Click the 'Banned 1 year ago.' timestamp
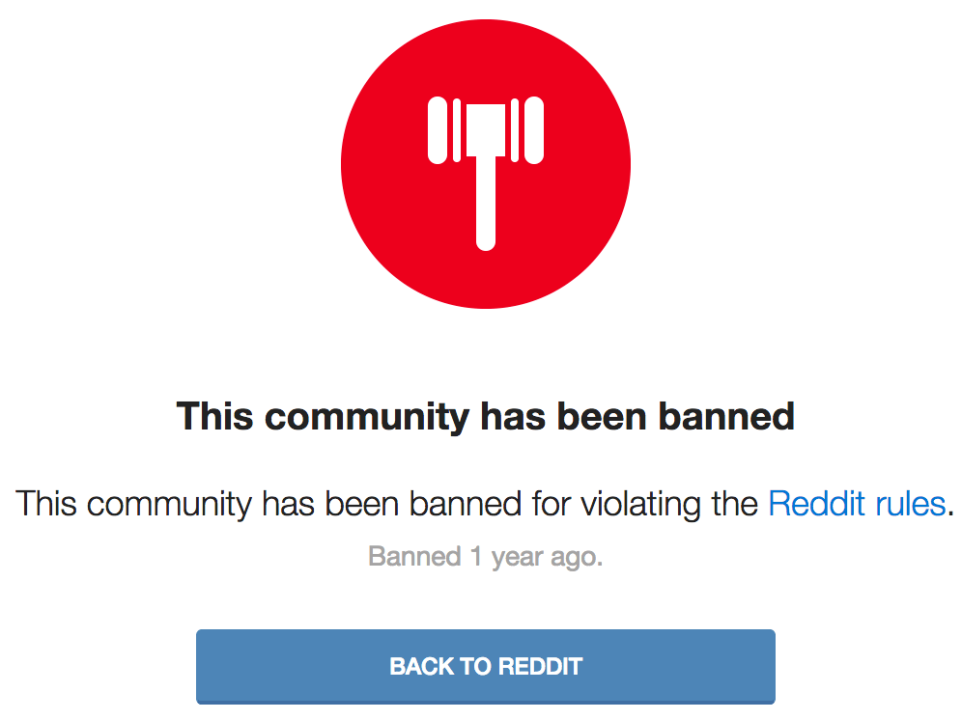Screen dimensions: 962x720 click(x=485, y=557)
